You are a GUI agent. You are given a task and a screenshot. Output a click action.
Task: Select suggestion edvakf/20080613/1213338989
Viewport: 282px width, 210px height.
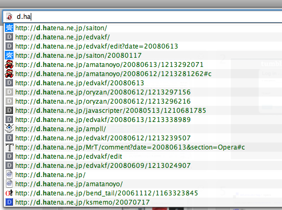143,120
